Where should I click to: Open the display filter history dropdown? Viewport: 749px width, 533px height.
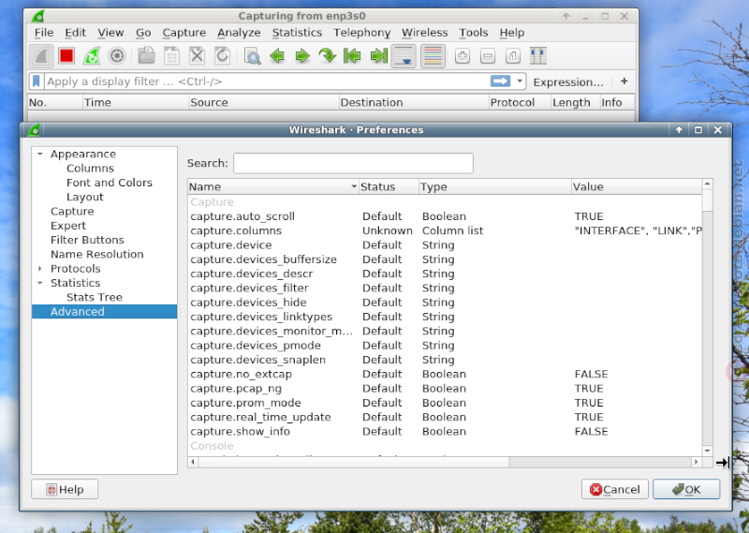click(520, 81)
